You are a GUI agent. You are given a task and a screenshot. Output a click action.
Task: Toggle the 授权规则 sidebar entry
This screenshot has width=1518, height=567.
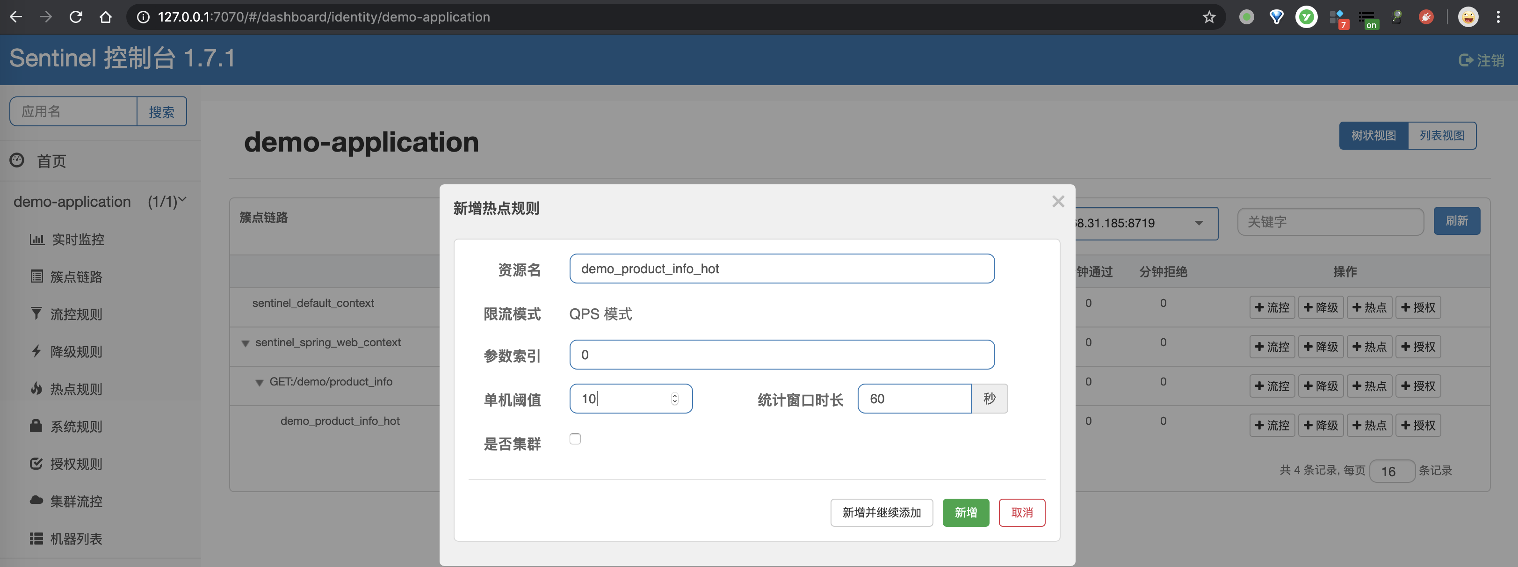point(75,464)
